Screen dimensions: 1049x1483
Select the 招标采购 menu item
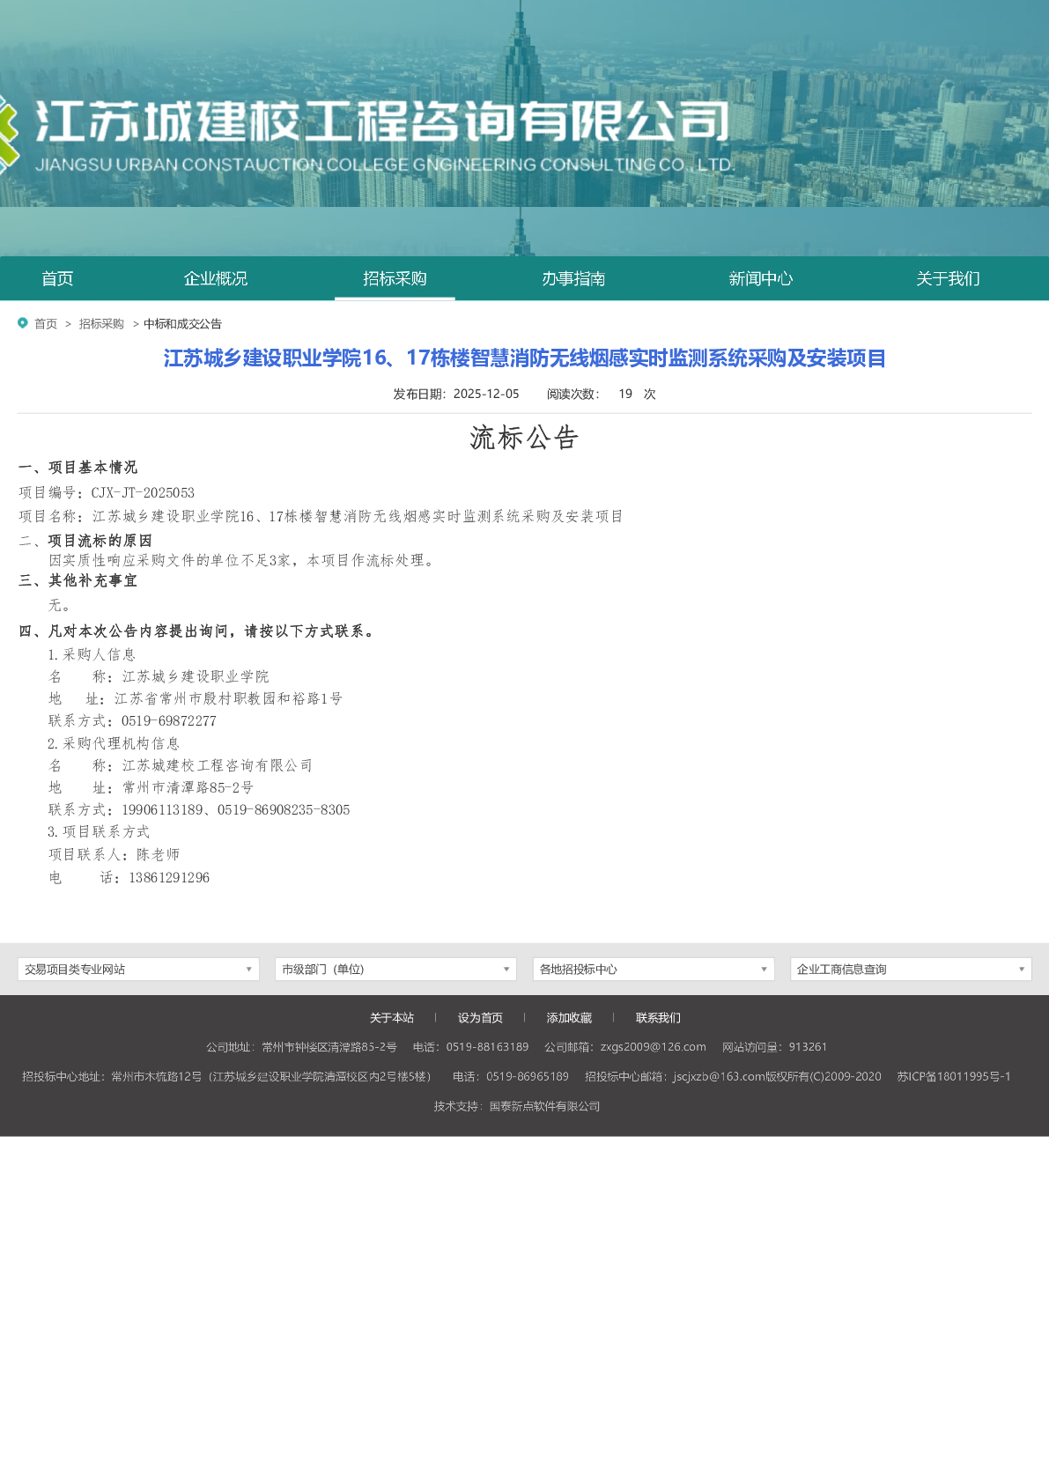click(395, 278)
